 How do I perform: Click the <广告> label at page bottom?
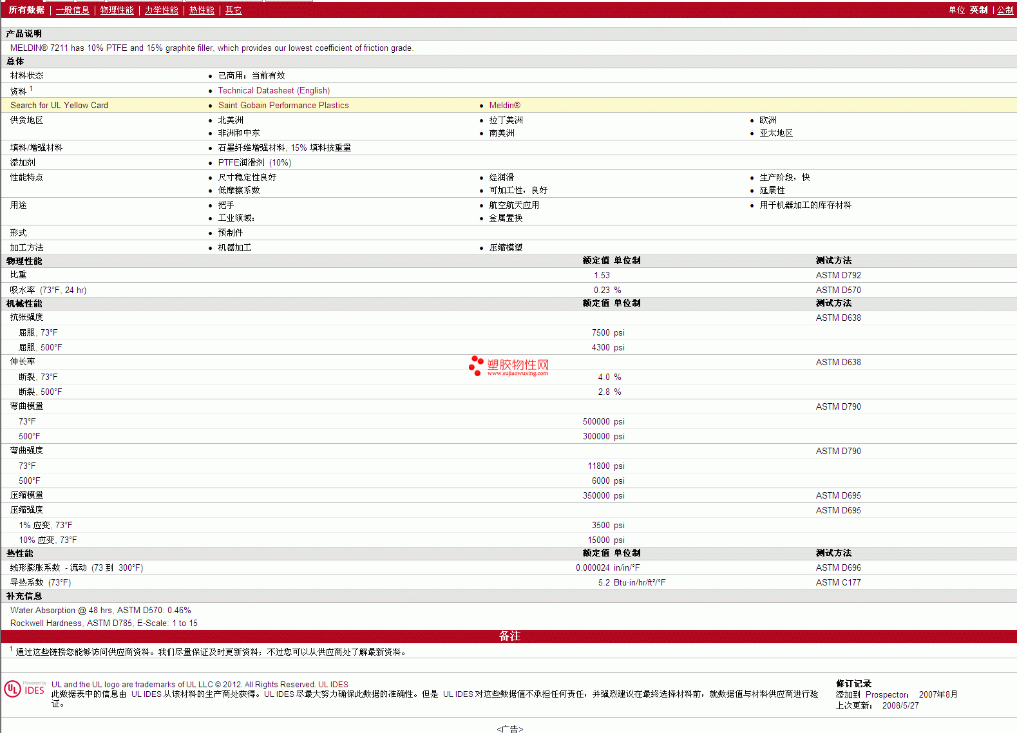coord(509,729)
